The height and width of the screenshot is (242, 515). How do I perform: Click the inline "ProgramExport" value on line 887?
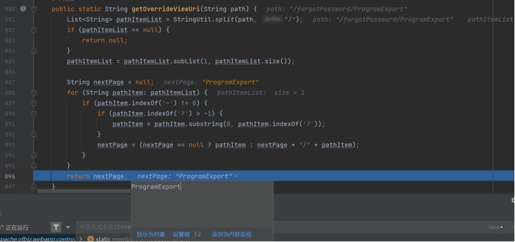tap(231, 83)
